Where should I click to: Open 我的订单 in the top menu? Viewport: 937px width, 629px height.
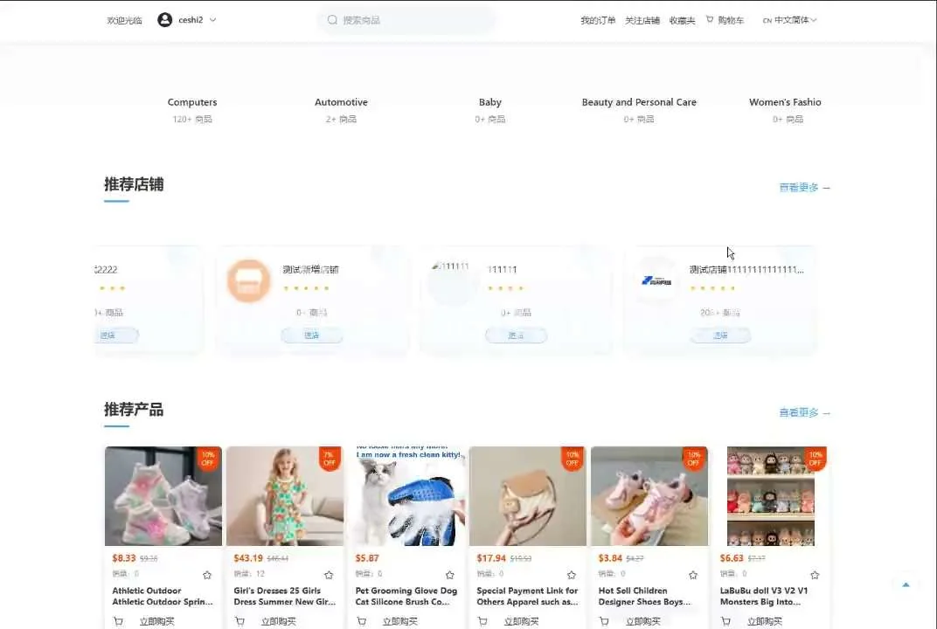coord(598,20)
